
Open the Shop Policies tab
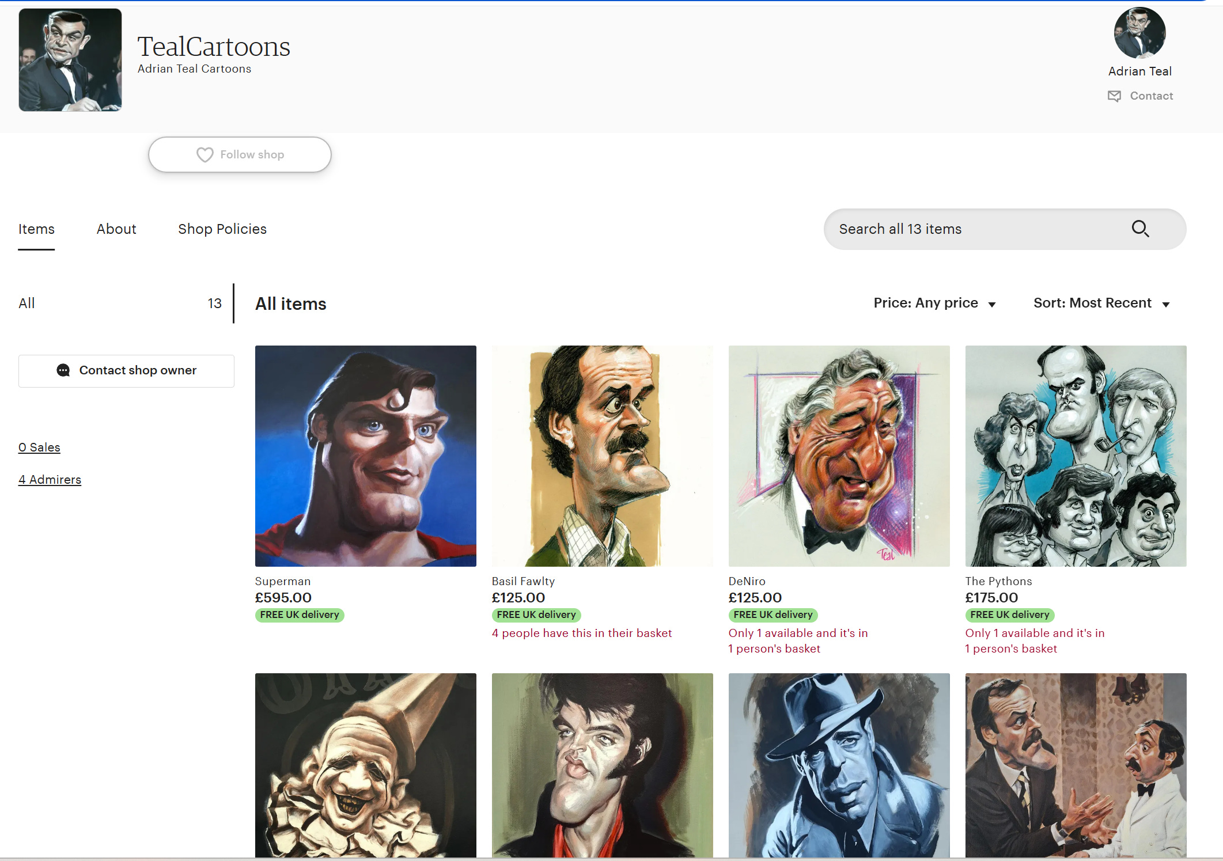pyautogui.click(x=222, y=229)
